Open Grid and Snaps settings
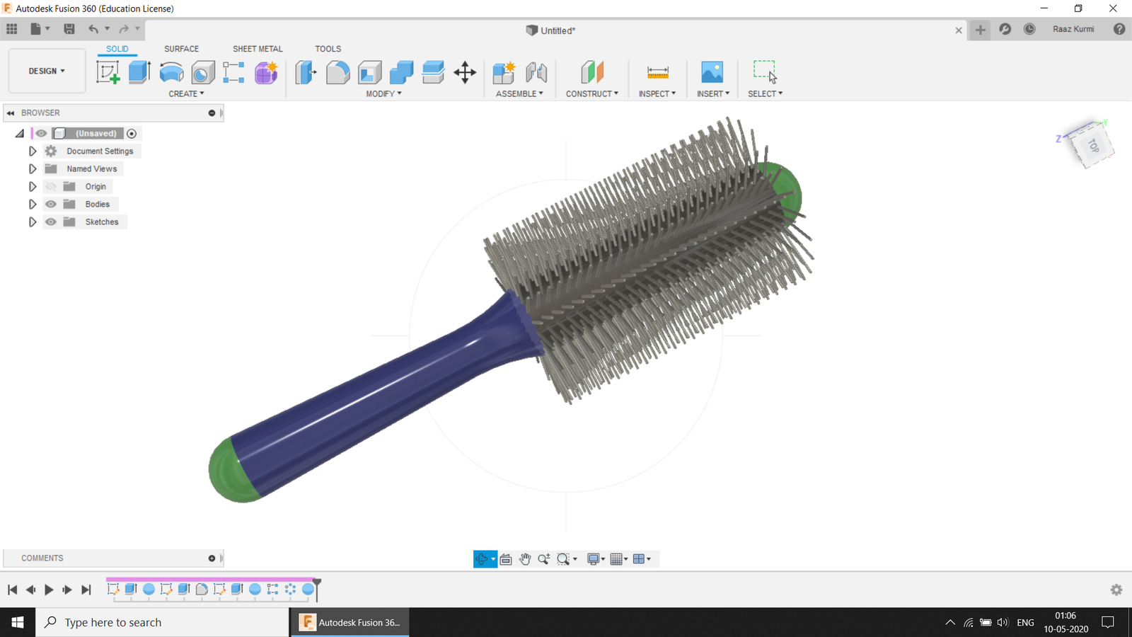Image resolution: width=1132 pixels, height=637 pixels. coord(619,559)
